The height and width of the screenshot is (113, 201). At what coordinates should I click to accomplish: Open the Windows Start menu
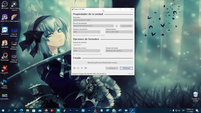click(x=3, y=110)
